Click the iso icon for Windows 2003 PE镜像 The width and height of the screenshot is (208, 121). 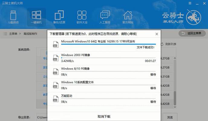[56, 58]
